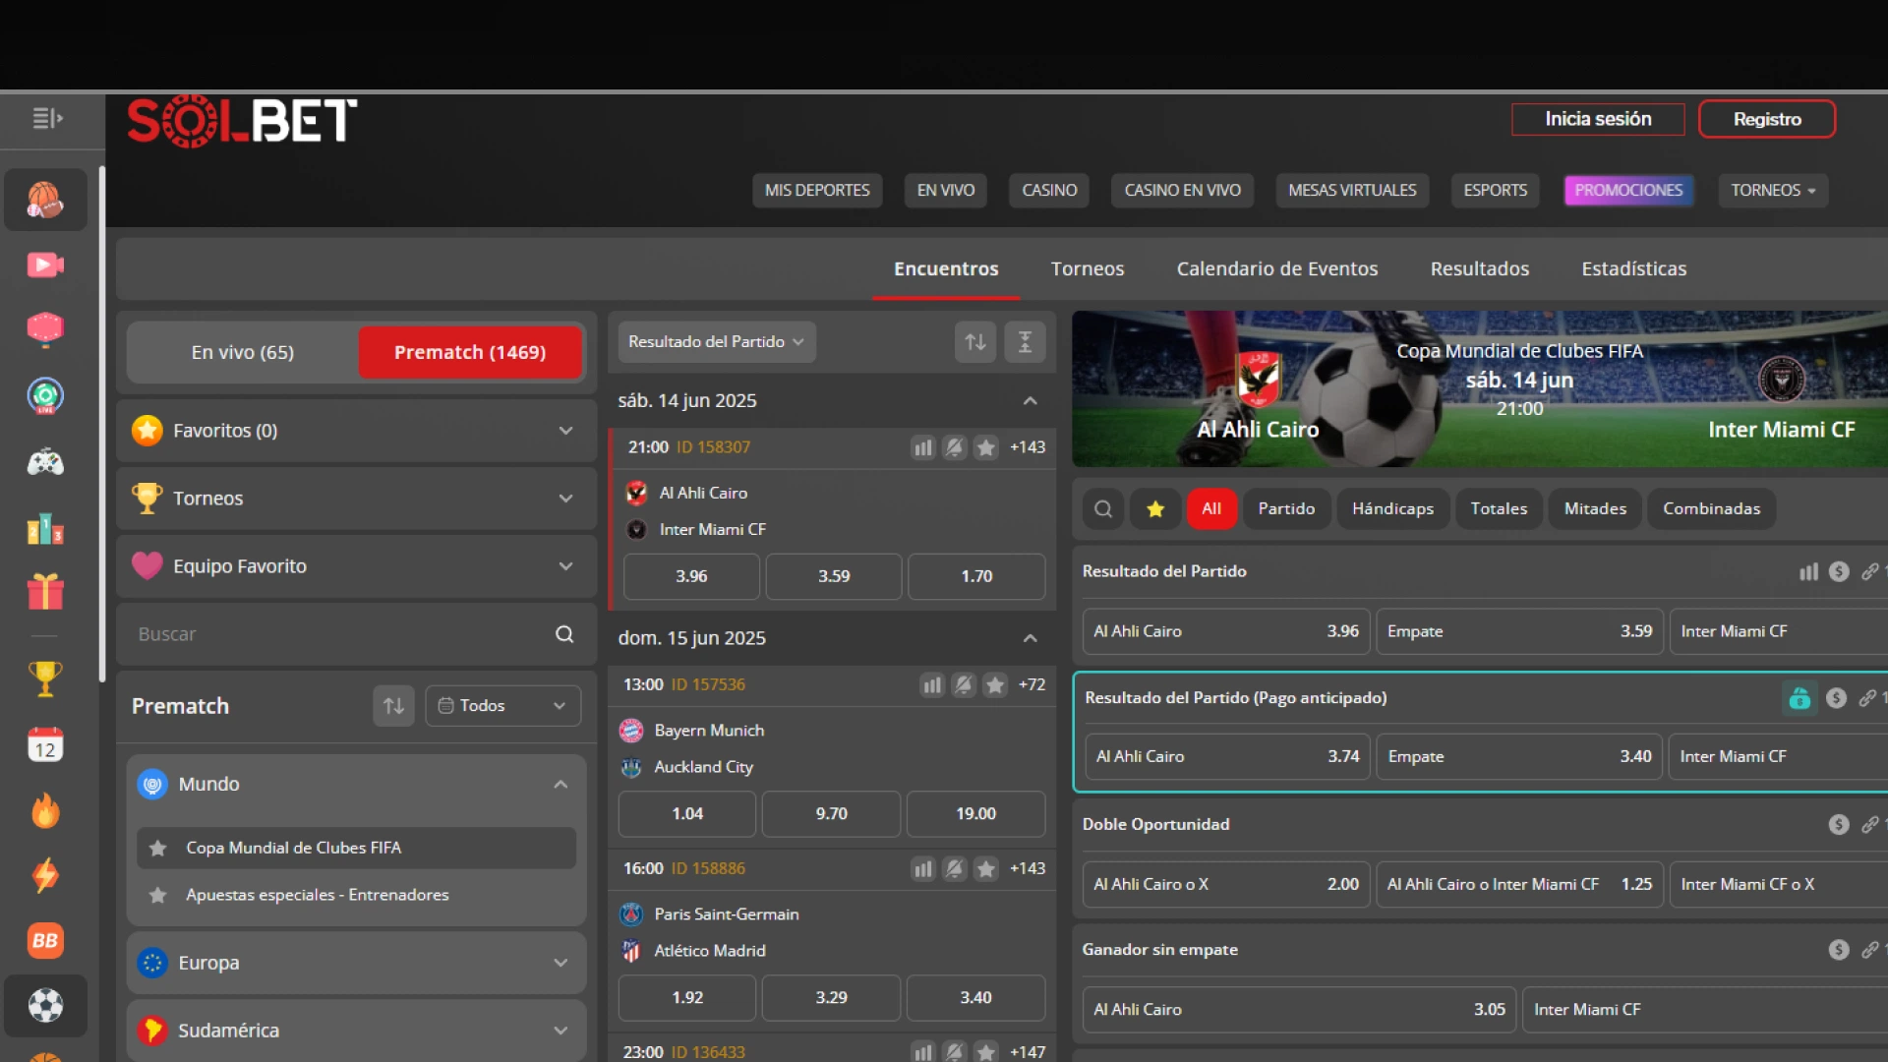Open CASINO EN VIVO in the navigation
Viewport: 1888px width, 1062px height.
(x=1182, y=191)
